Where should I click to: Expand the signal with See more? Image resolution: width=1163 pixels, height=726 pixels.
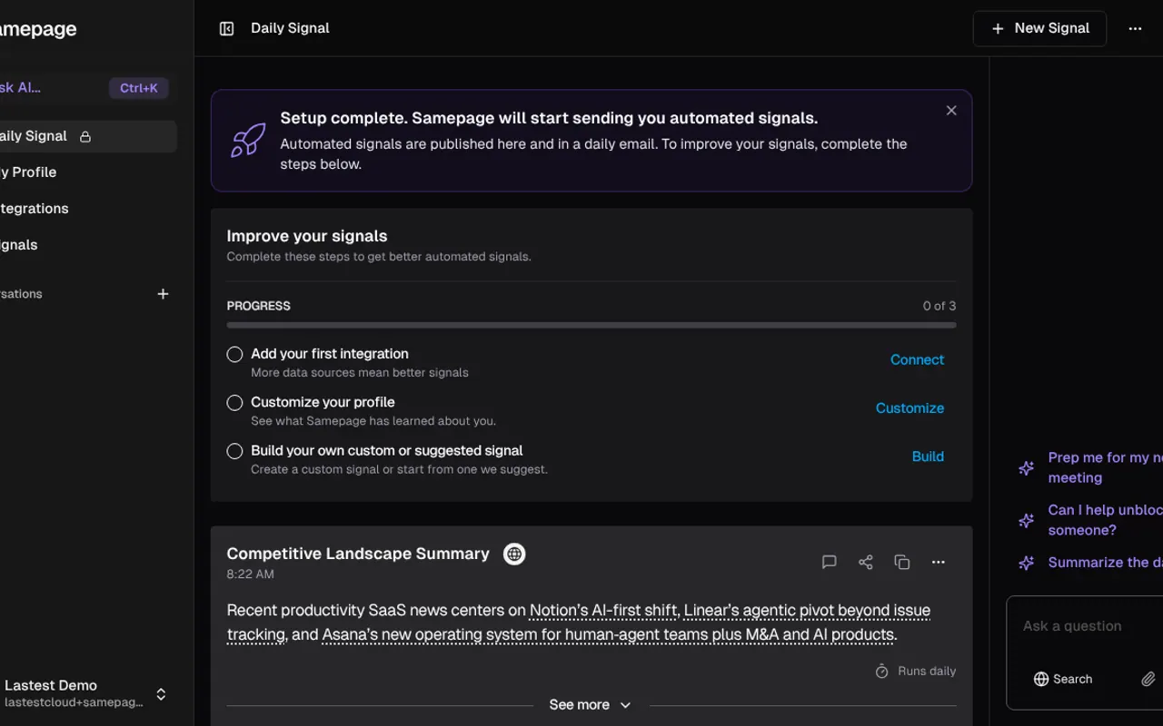[x=591, y=705]
